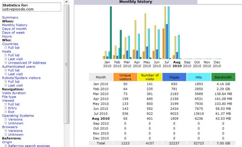The height and width of the screenshot is (147, 242).
Task: Click the list icon beside Hosts Last visit
Action: tap(6, 59)
